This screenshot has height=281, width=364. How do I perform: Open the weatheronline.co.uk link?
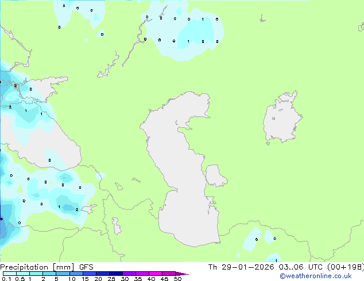tap(316, 276)
